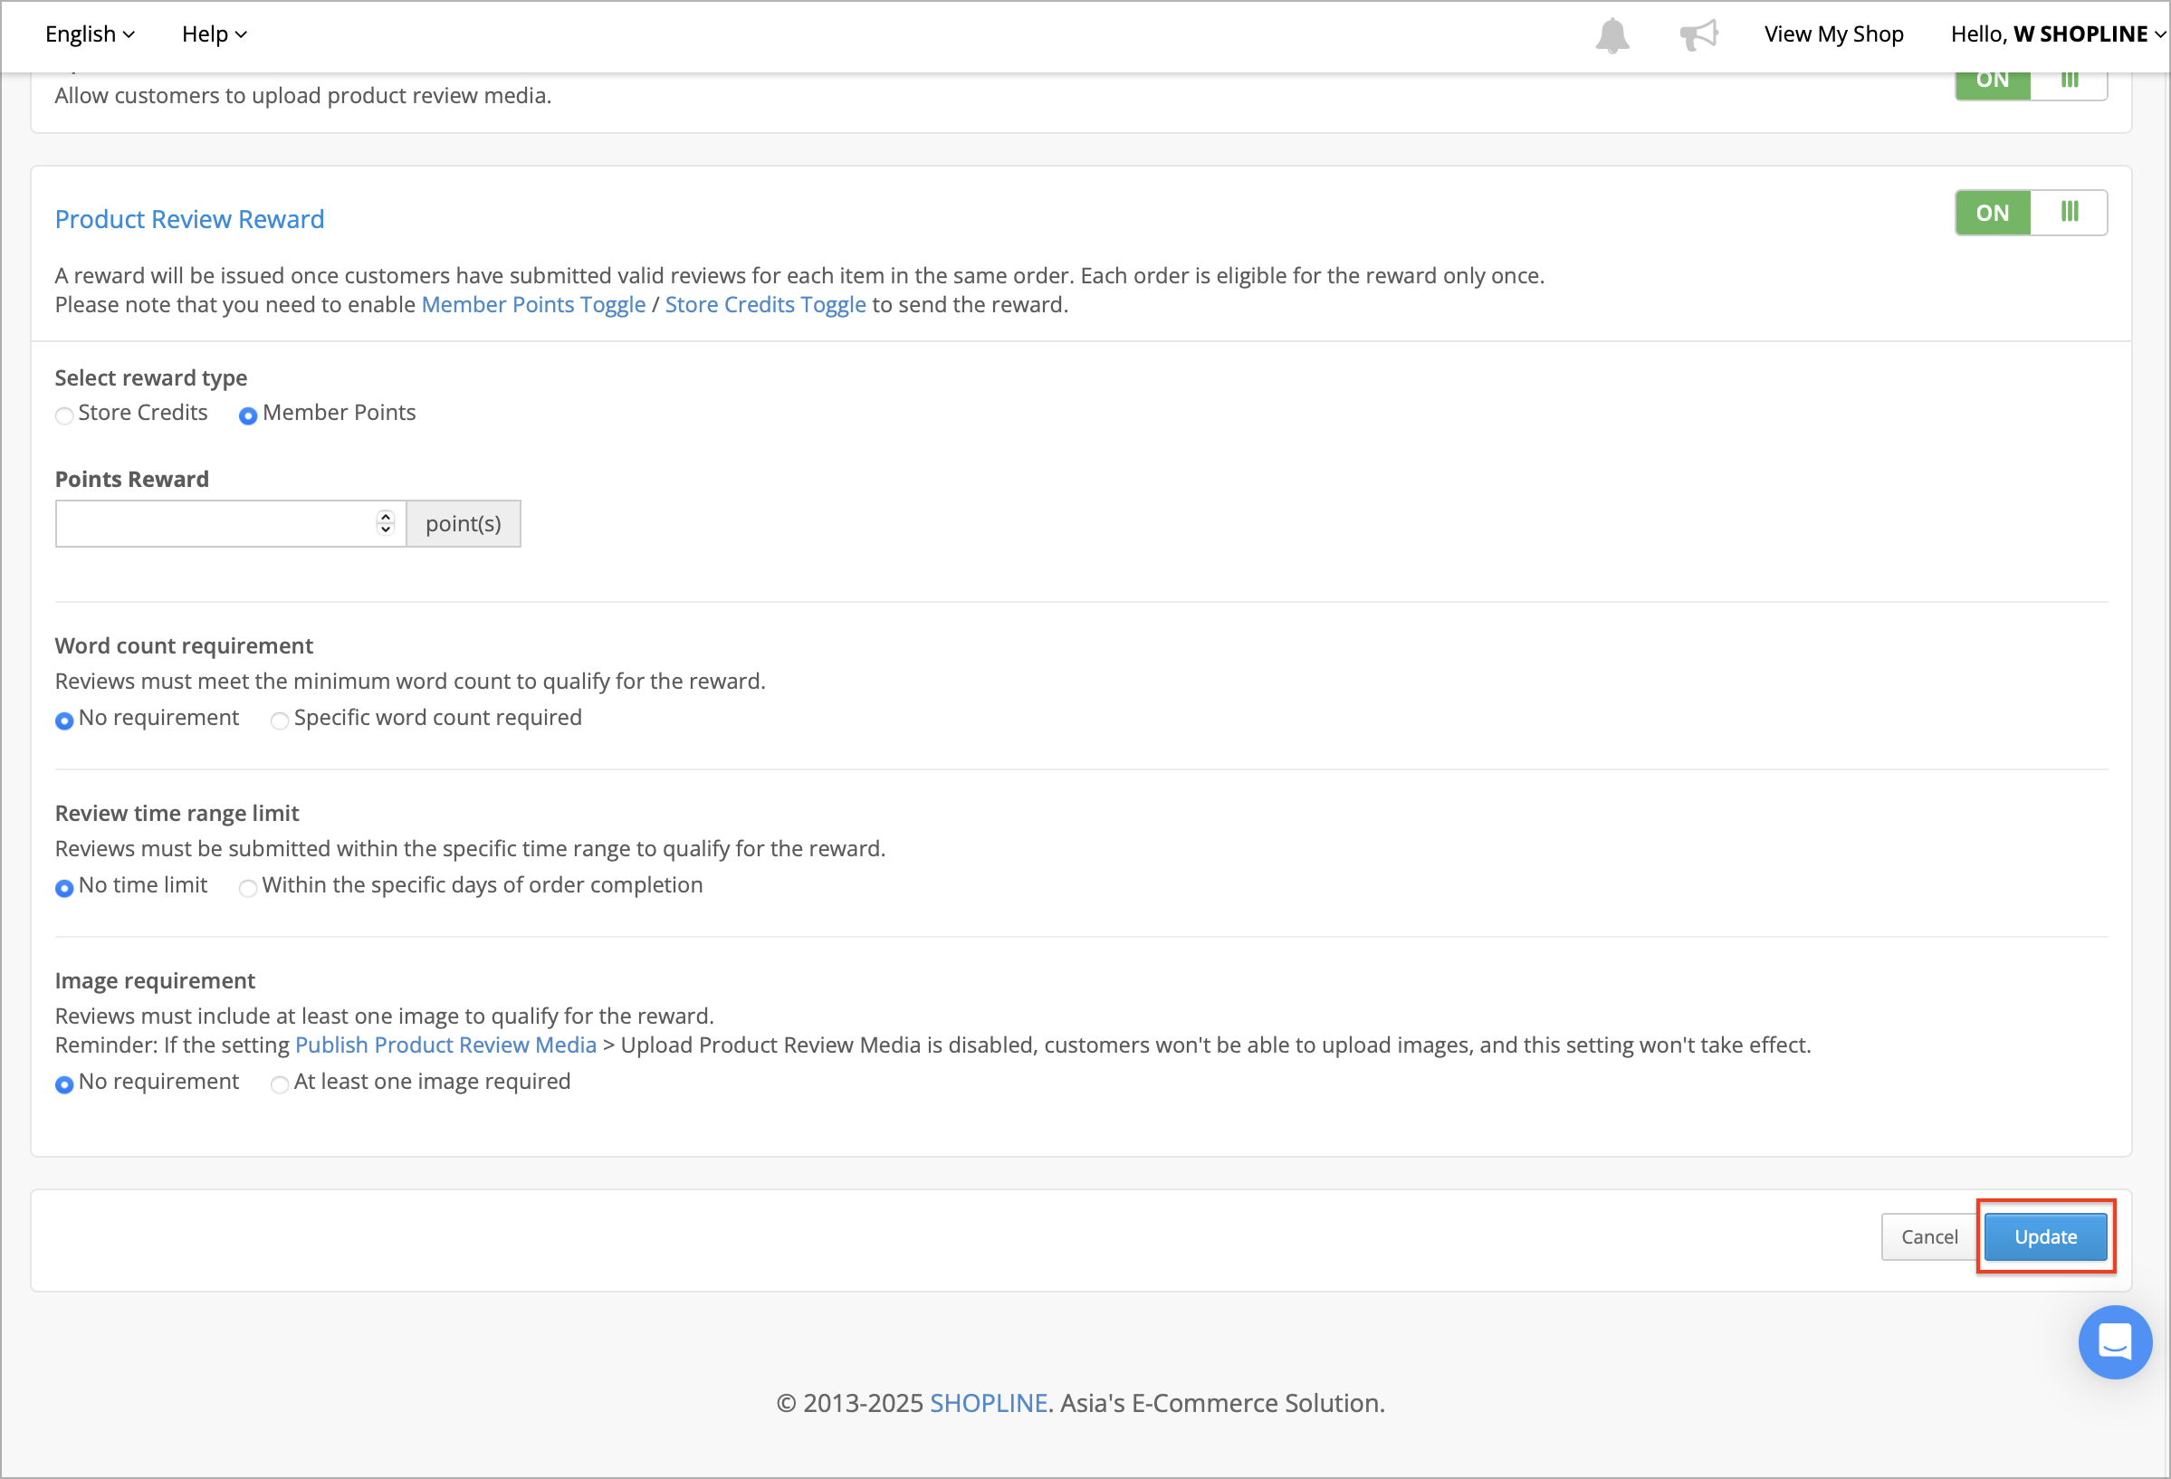This screenshot has width=2171, height=1479.
Task: Open the Publish Product Review Media link
Action: [445, 1045]
